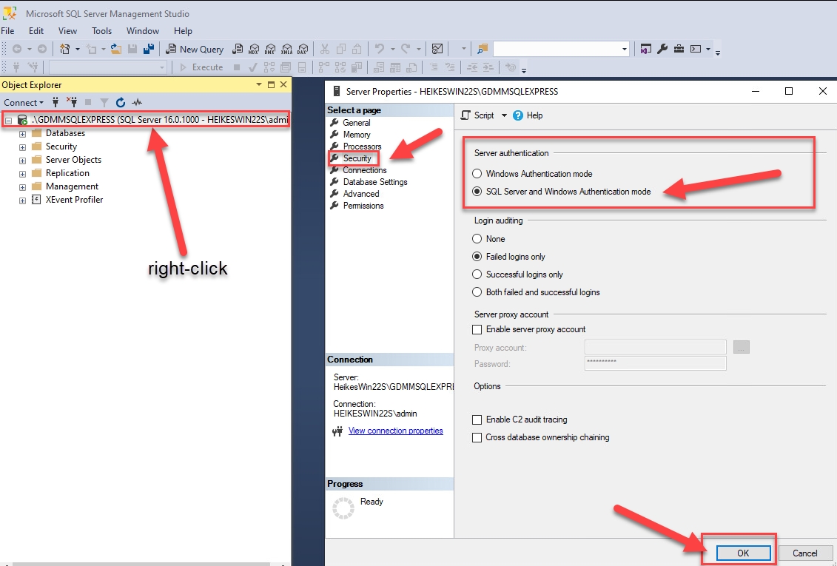Open the Edit menu
837x566 pixels.
36,31
